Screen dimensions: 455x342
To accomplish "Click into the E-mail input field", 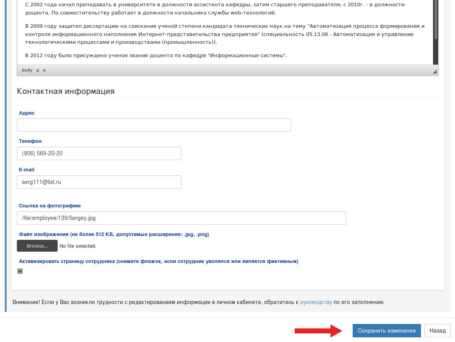I will click(x=99, y=182).
